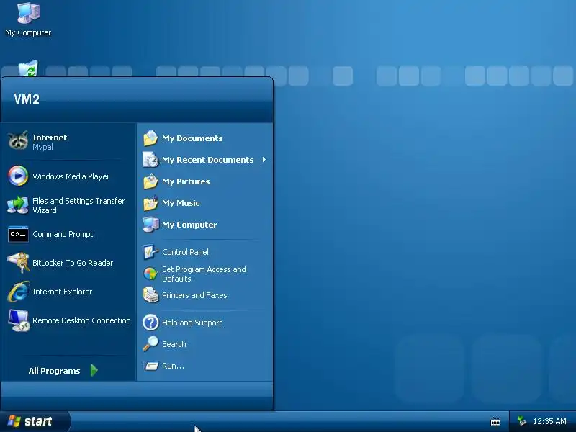Click the keyboard icon in taskbar
The image size is (576, 432).
pyautogui.click(x=495, y=421)
